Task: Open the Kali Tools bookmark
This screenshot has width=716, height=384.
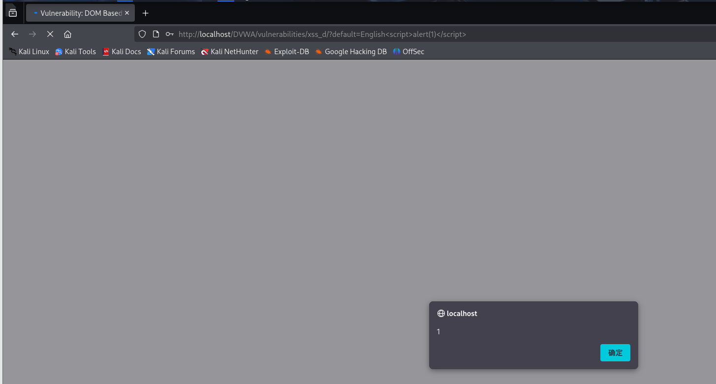Action: click(75, 52)
